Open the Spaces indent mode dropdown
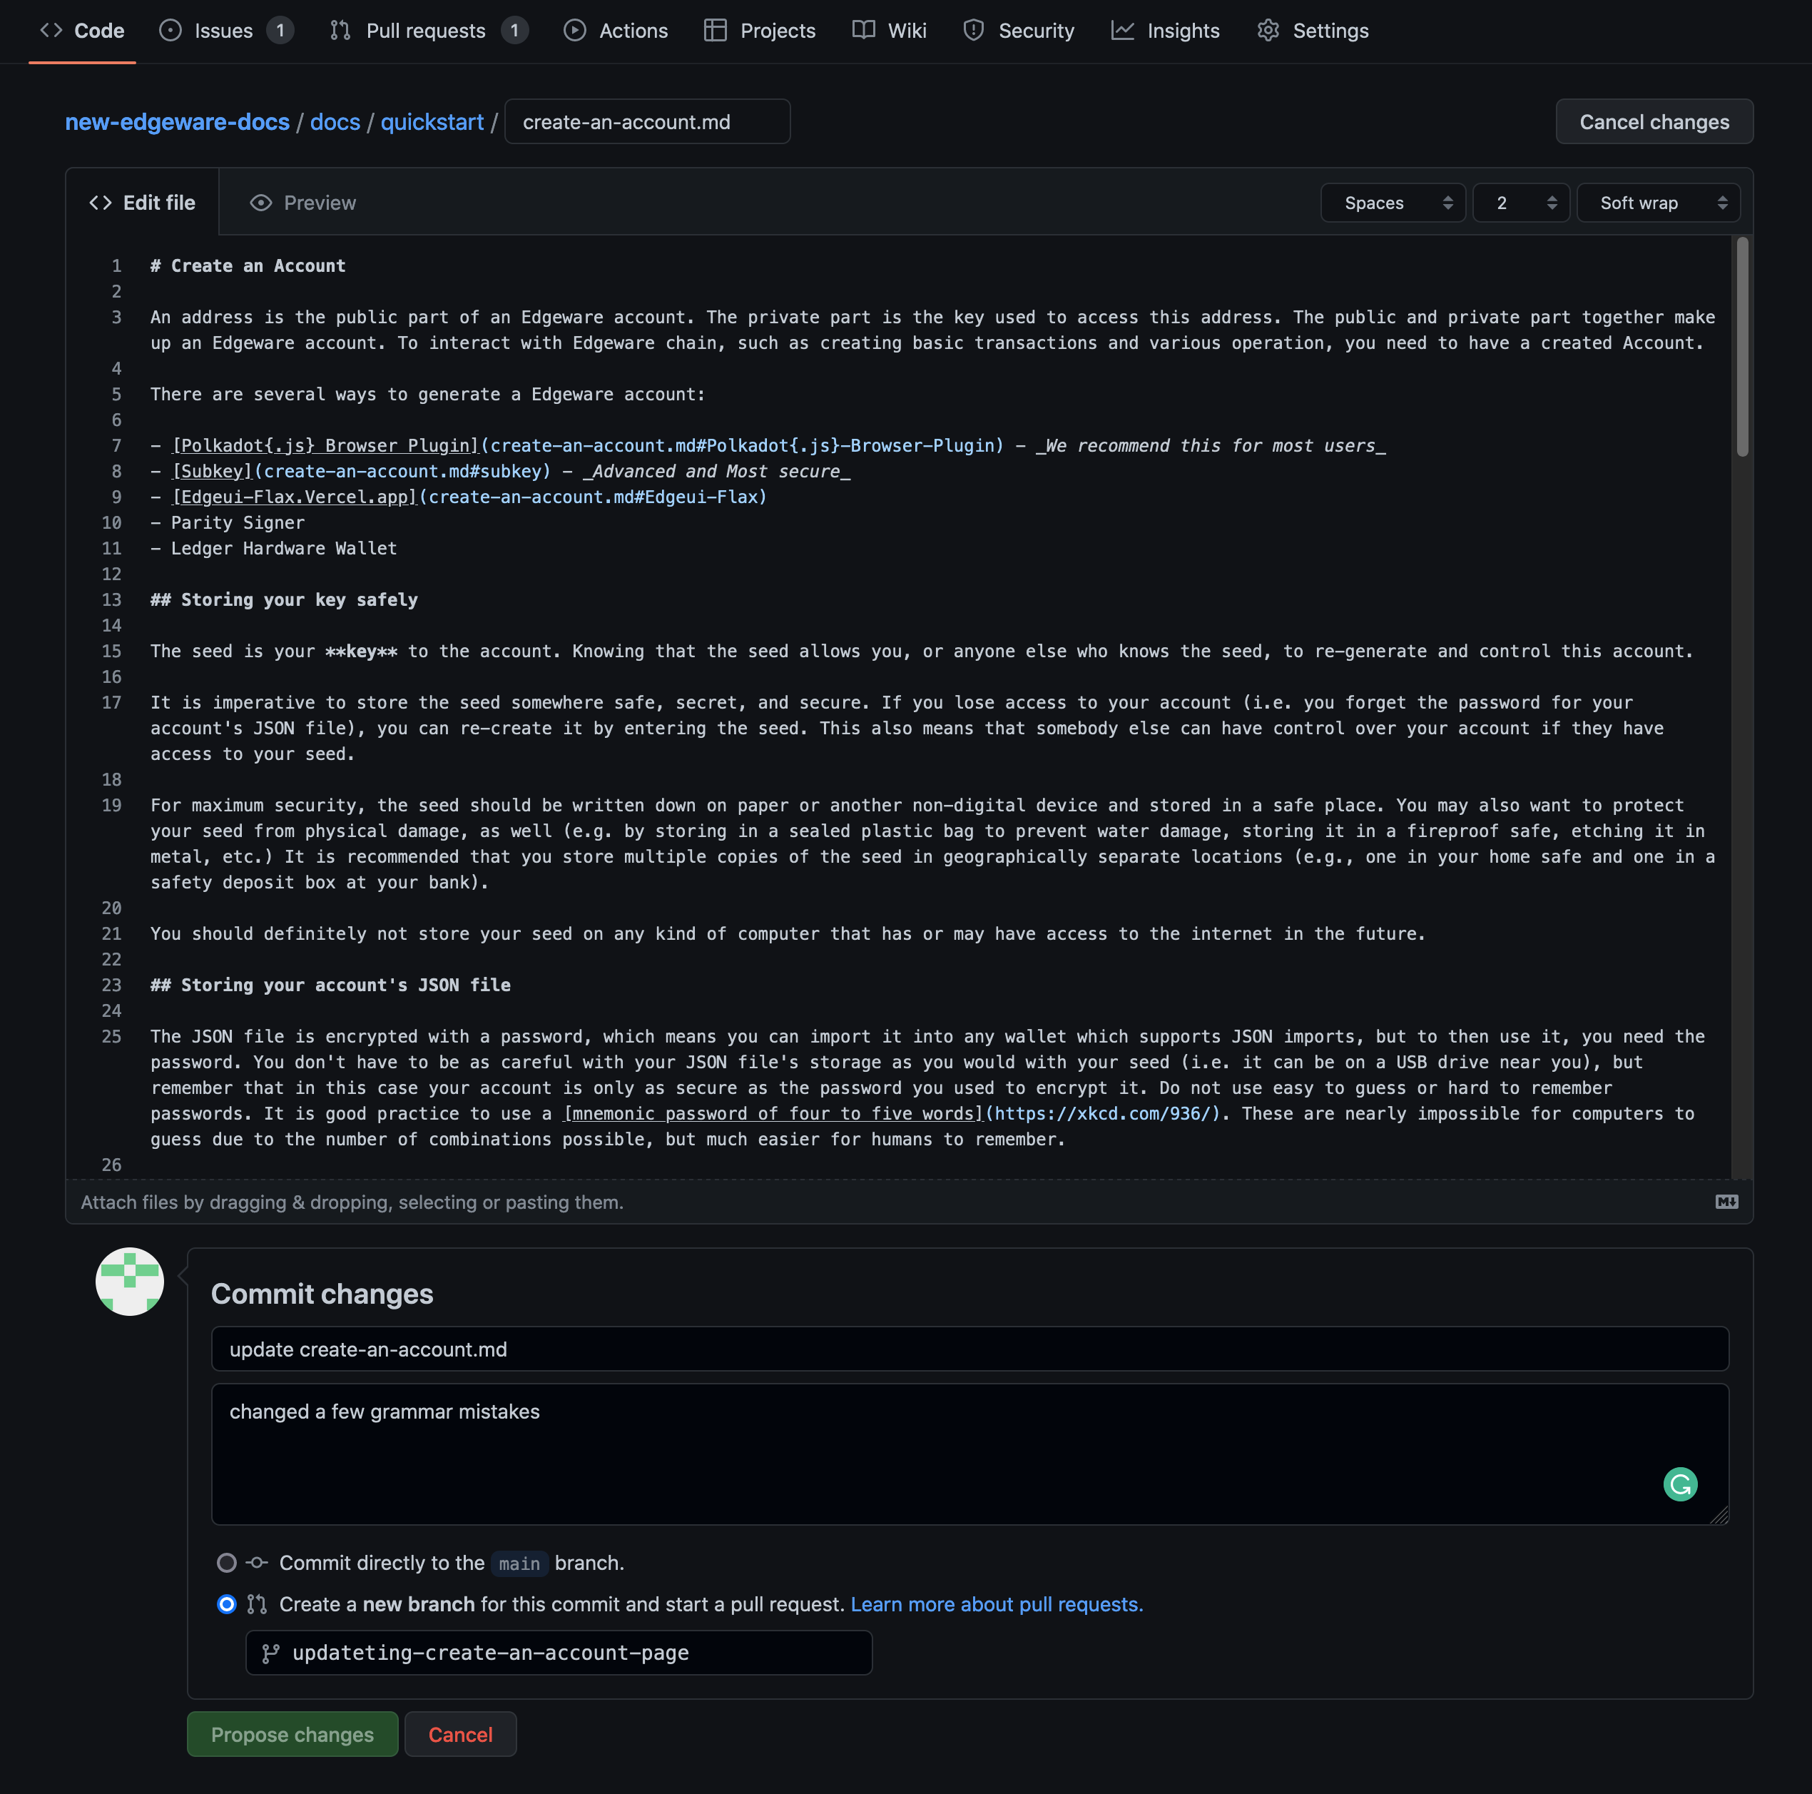The image size is (1812, 1794). (1392, 203)
